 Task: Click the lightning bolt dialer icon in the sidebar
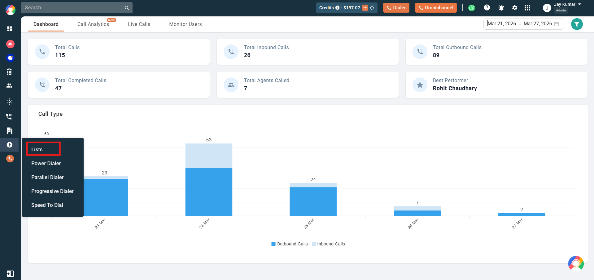point(10,145)
